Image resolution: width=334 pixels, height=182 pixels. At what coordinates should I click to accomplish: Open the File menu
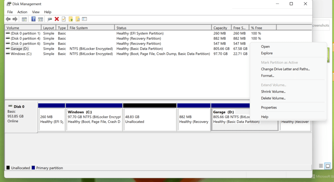point(10,12)
